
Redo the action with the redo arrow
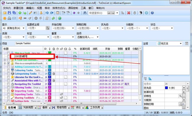52,13
